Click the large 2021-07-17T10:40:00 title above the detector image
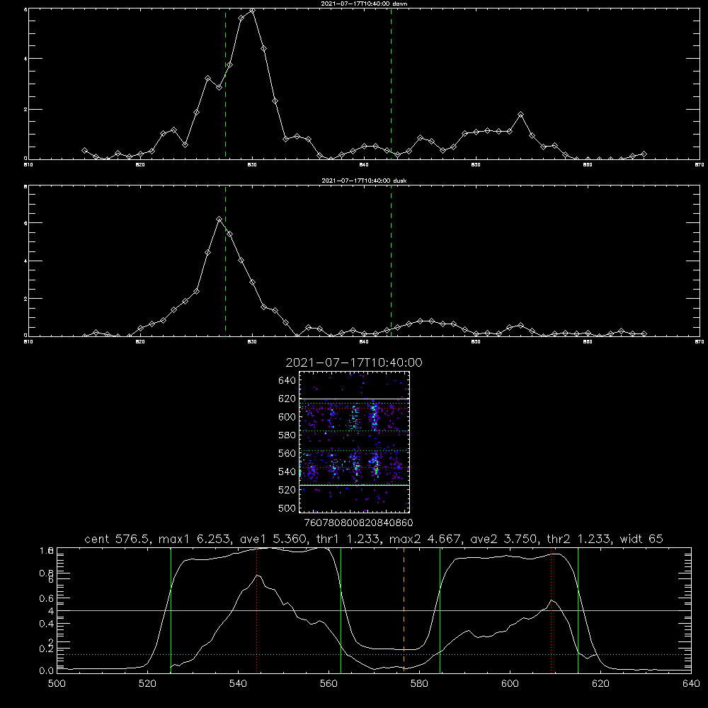The height and width of the screenshot is (708, 708). (354, 362)
